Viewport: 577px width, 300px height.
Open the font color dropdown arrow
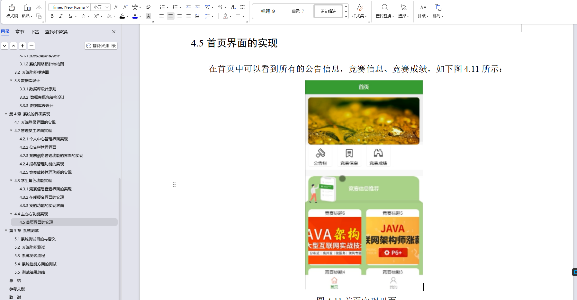click(x=140, y=16)
